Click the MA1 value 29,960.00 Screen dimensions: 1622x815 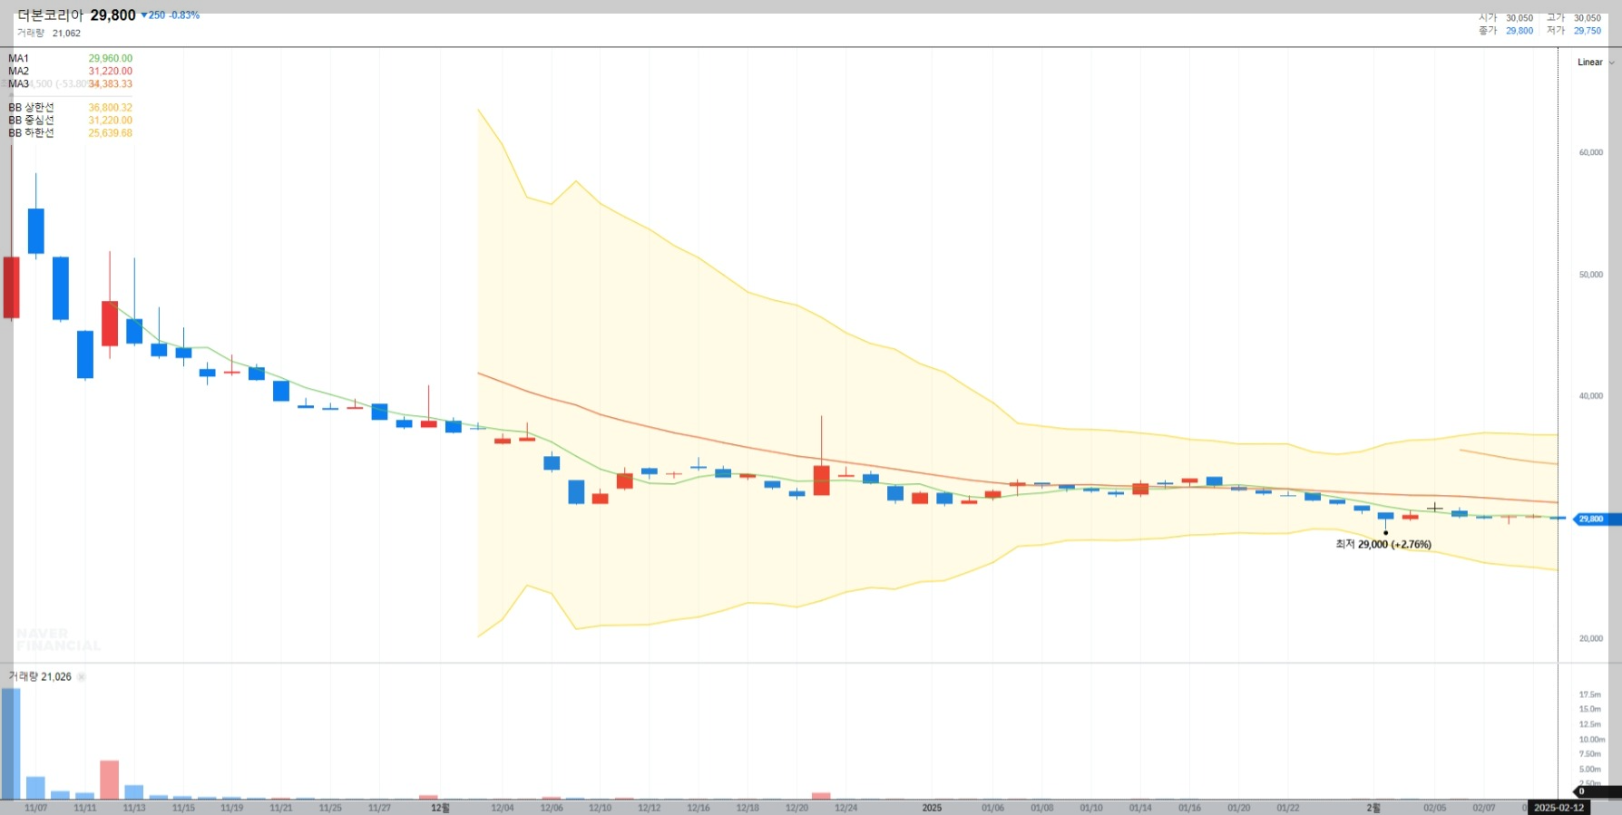[110, 59]
